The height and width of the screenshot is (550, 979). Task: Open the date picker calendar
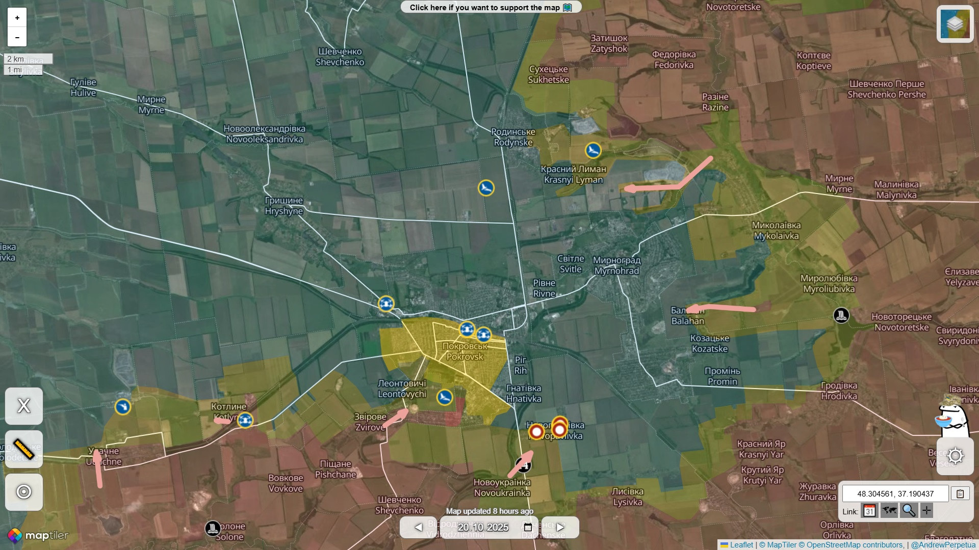pos(528,527)
